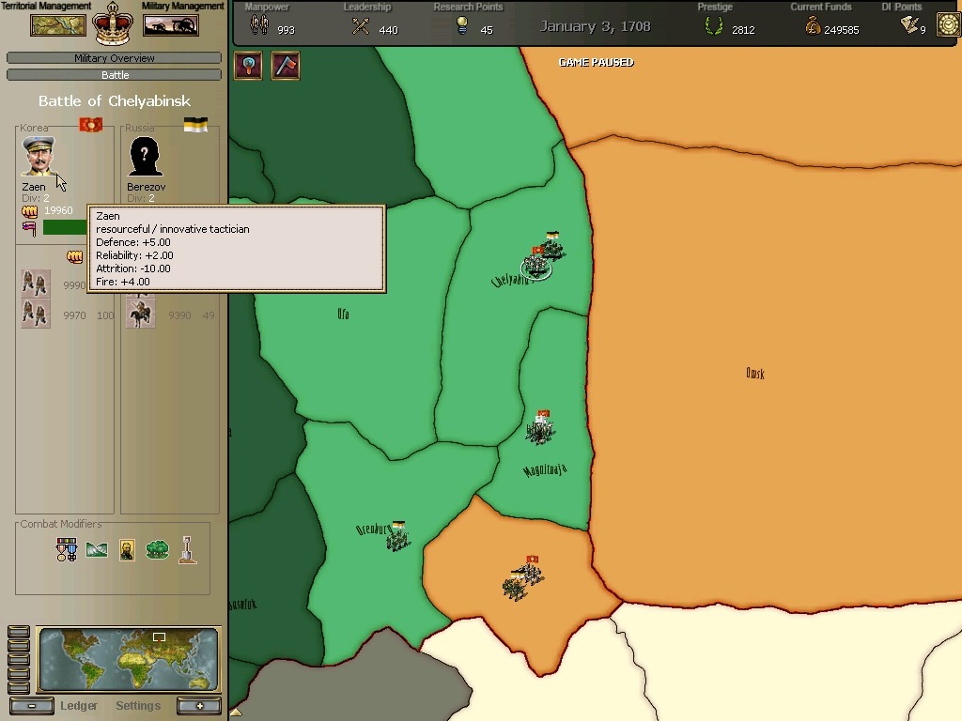Zoom in with the plus button
This screenshot has height=721, width=962.
pos(199,706)
